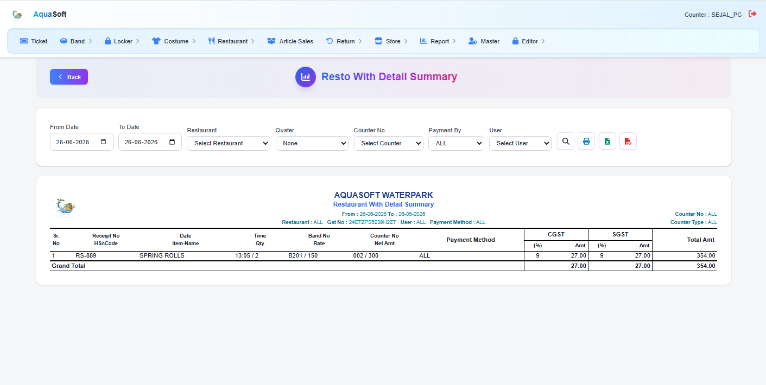Open the Restaurant menu label

232,41
